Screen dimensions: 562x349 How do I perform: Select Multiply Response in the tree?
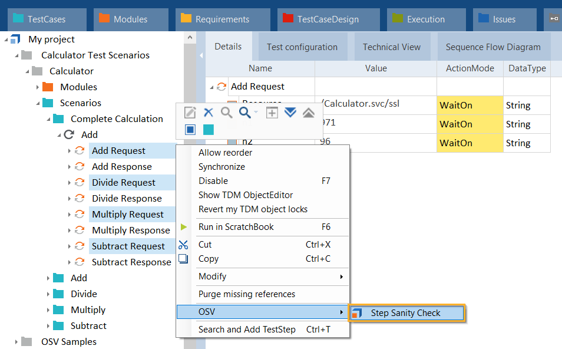[x=131, y=231]
